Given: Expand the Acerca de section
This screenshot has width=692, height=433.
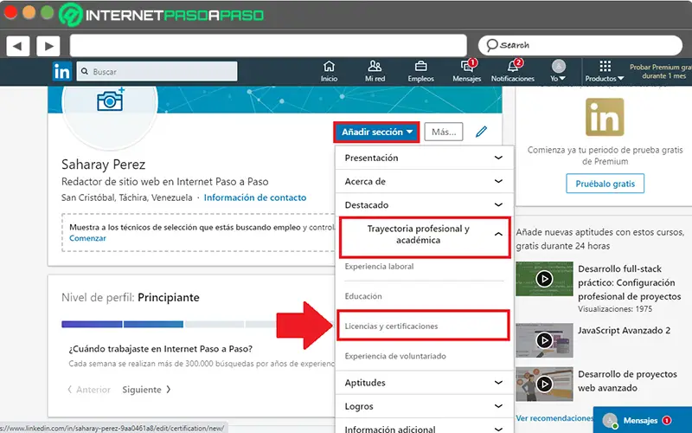Looking at the screenshot, I should pyautogui.click(x=424, y=181).
